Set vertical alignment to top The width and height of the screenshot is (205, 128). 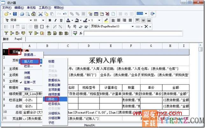pos(138,20)
